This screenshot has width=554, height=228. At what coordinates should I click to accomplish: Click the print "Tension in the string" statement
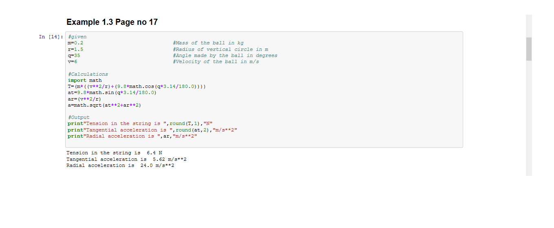140,124
